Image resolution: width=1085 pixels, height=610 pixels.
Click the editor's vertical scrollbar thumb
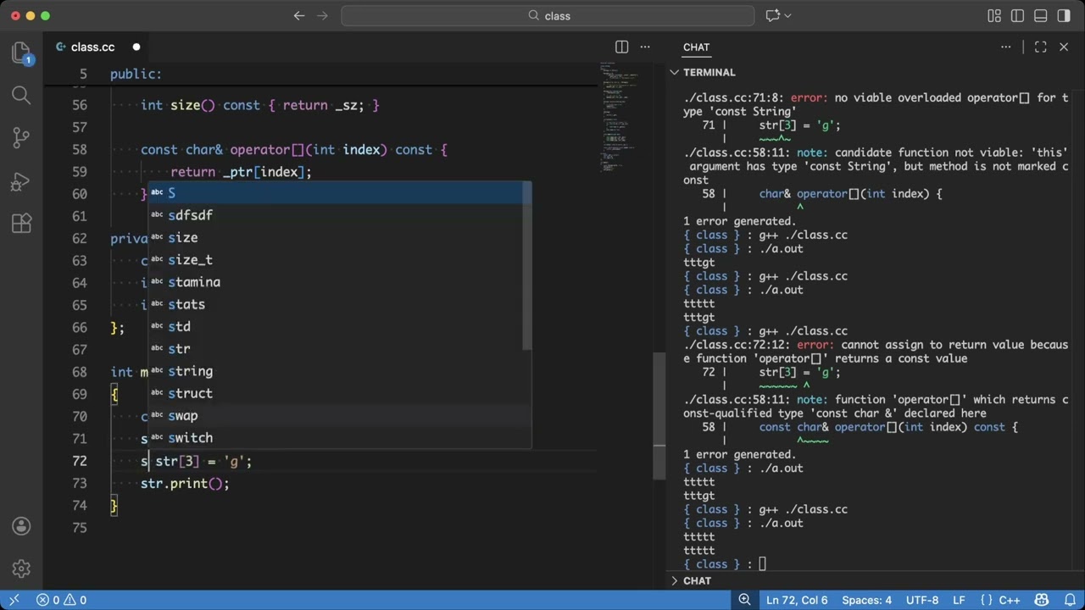pos(659,415)
